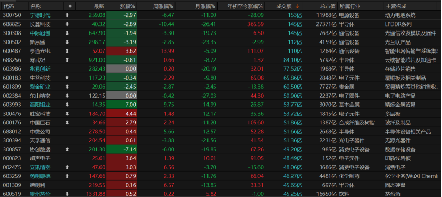Click the marker icon in 紫金矿业 row
This screenshot has height=197, width=442.
(x=67, y=87)
